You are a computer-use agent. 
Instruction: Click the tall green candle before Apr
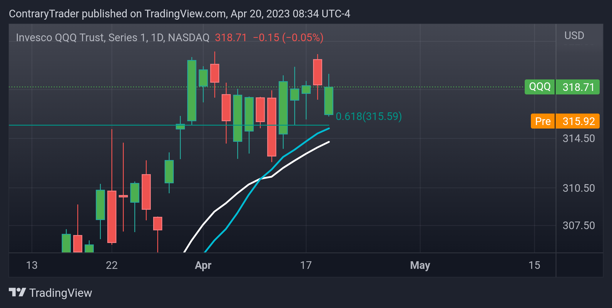[x=192, y=91]
